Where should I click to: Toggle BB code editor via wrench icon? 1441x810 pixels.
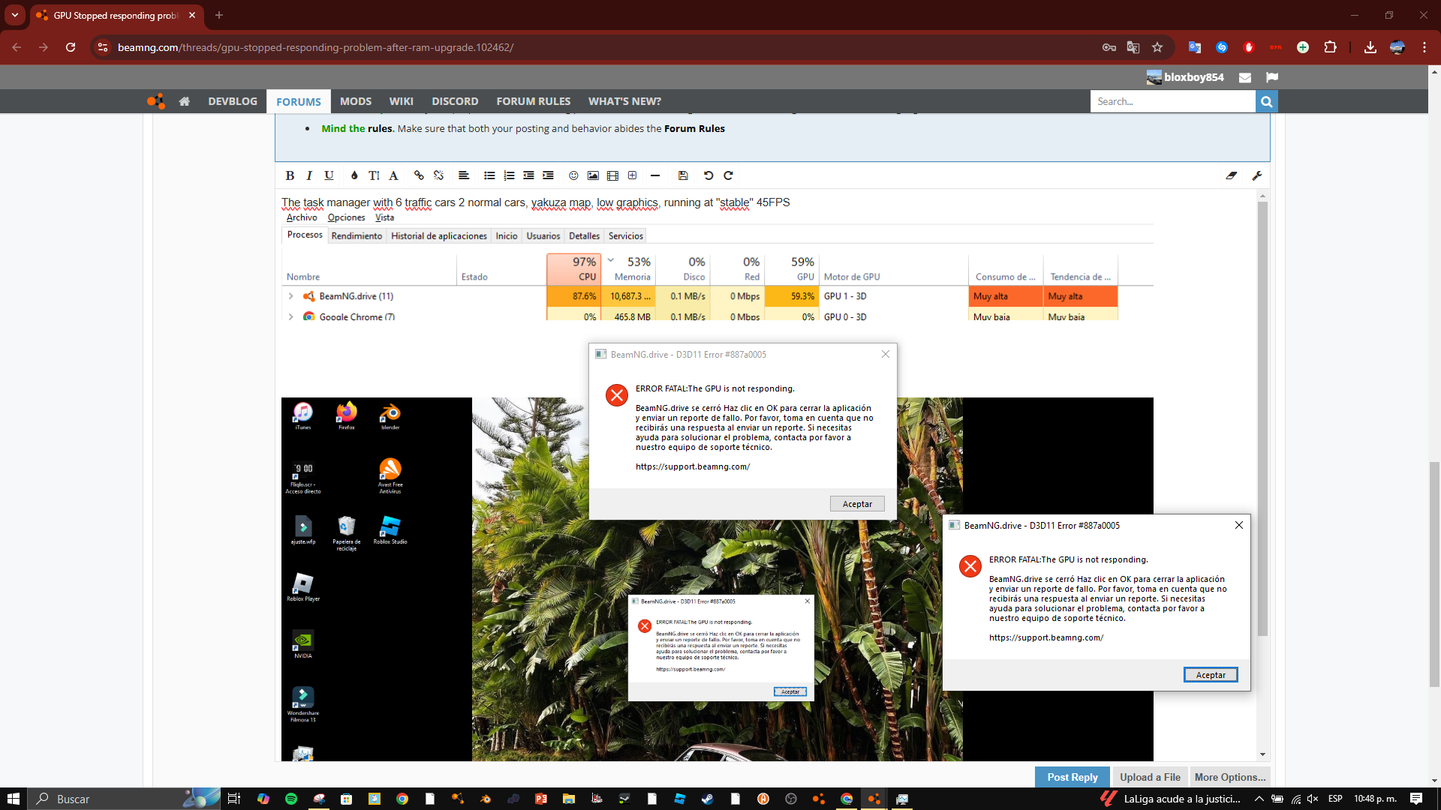[1257, 175]
